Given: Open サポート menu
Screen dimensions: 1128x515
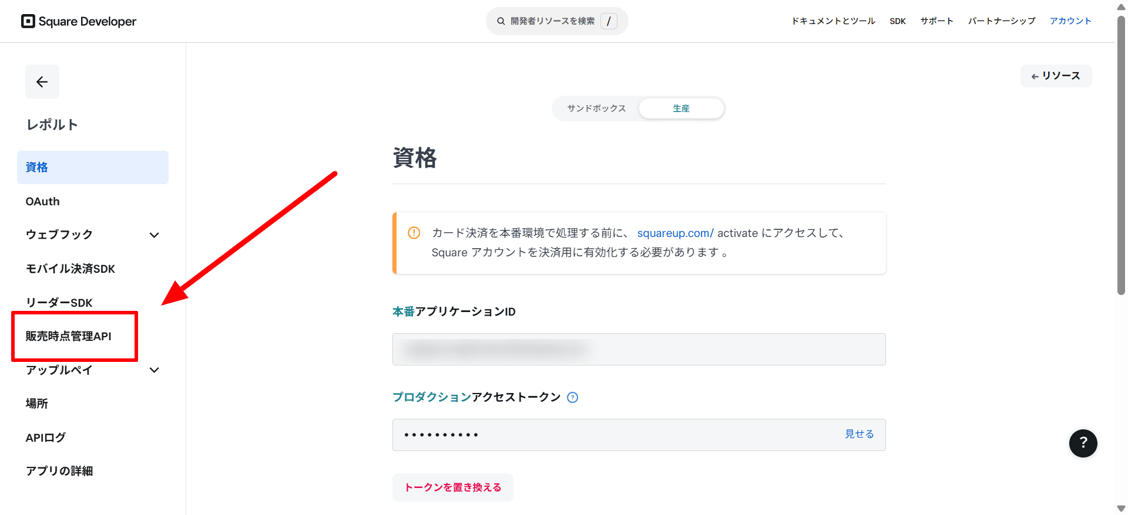Looking at the screenshot, I should [x=936, y=21].
